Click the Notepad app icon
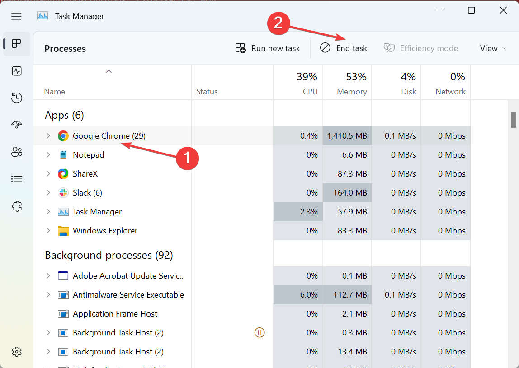Screen dimensions: 519x368 63,155
